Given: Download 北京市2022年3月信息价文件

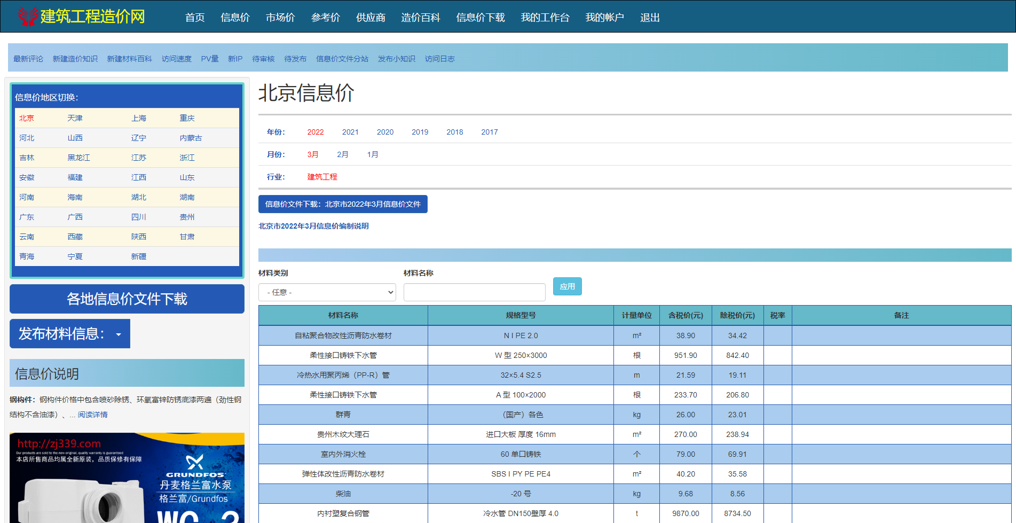Looking at the screenshot, I should click(x=342, y=204).
